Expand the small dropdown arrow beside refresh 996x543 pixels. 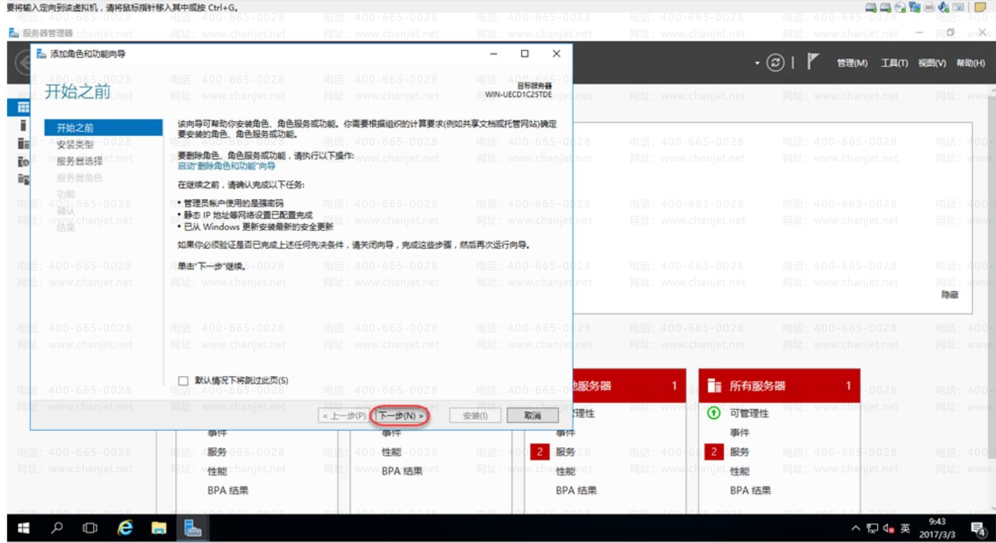coord(757,63)
